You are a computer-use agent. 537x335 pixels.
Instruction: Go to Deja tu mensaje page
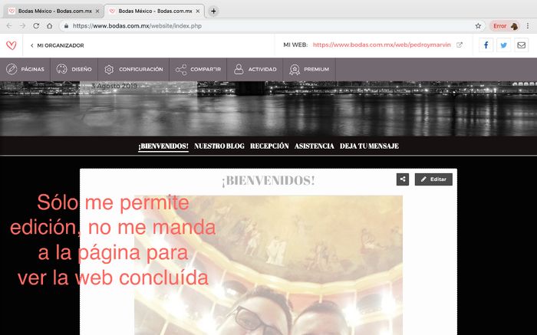(x=369, y=146)
